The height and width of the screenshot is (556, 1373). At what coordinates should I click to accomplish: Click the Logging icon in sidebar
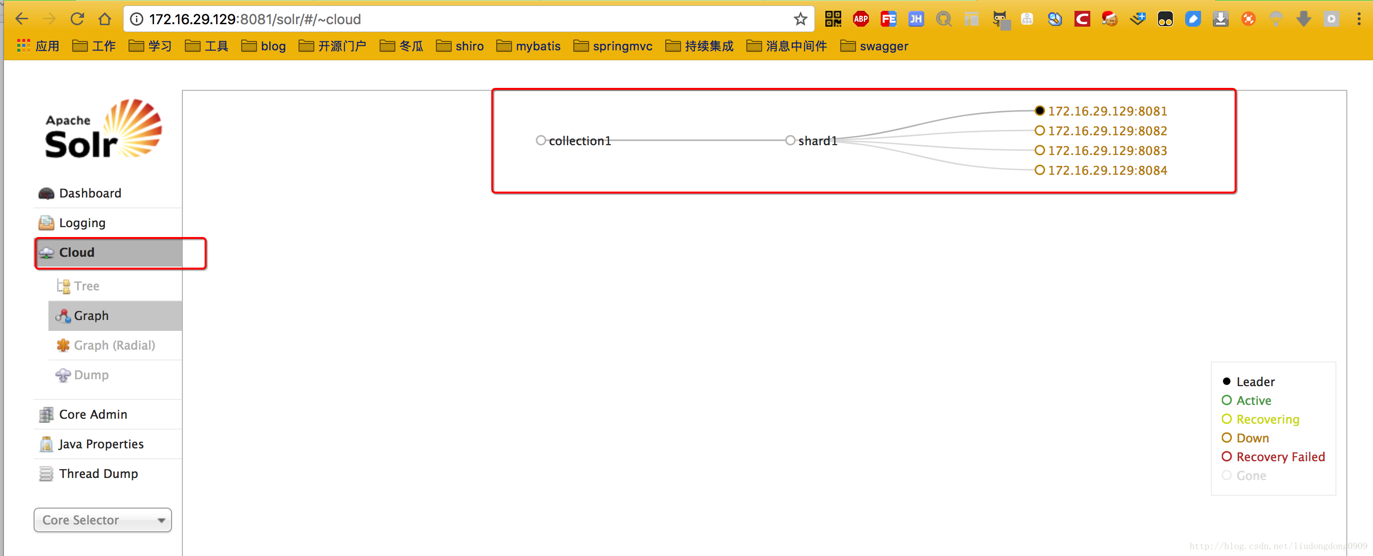point(45,222)
